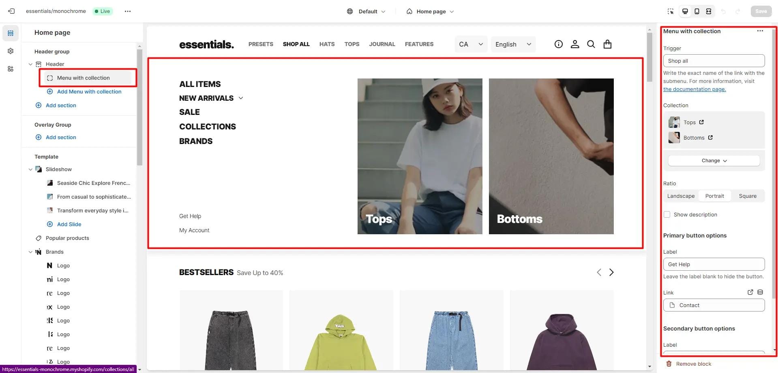Image resolution: width=778 pixels, height=373 pixels.
Task: Open Theme settings gear icon
Action: click(x=11, y=51)
